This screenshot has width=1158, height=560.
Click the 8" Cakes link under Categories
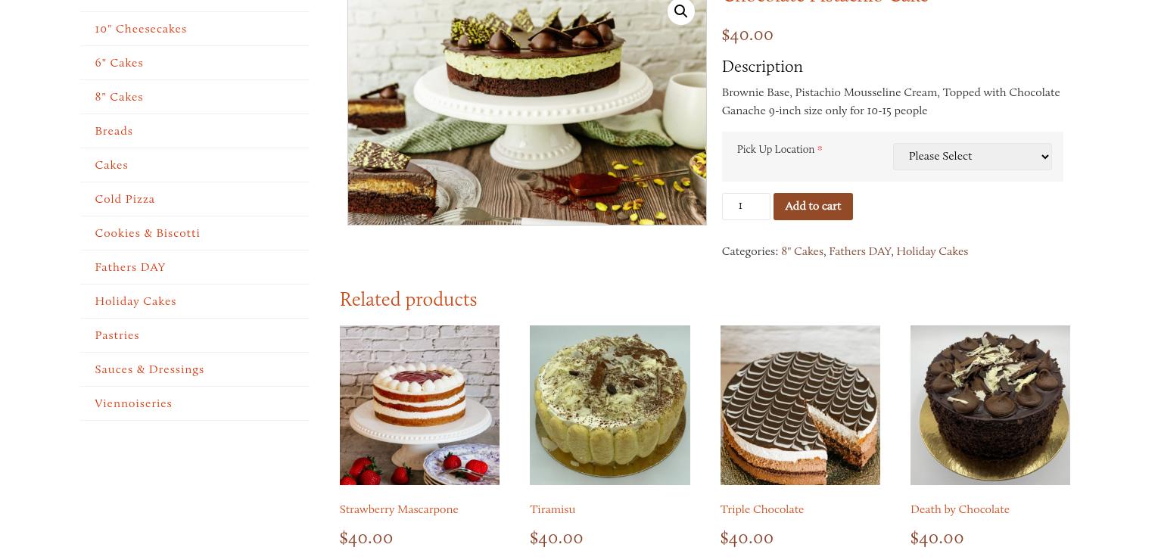point(802,251)
